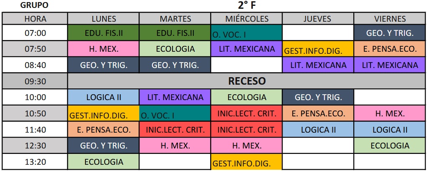Image resolution: width=427 pixels, height=171 pixels.
Task: Click the GRUPO label
Action: tap(34, 5)
